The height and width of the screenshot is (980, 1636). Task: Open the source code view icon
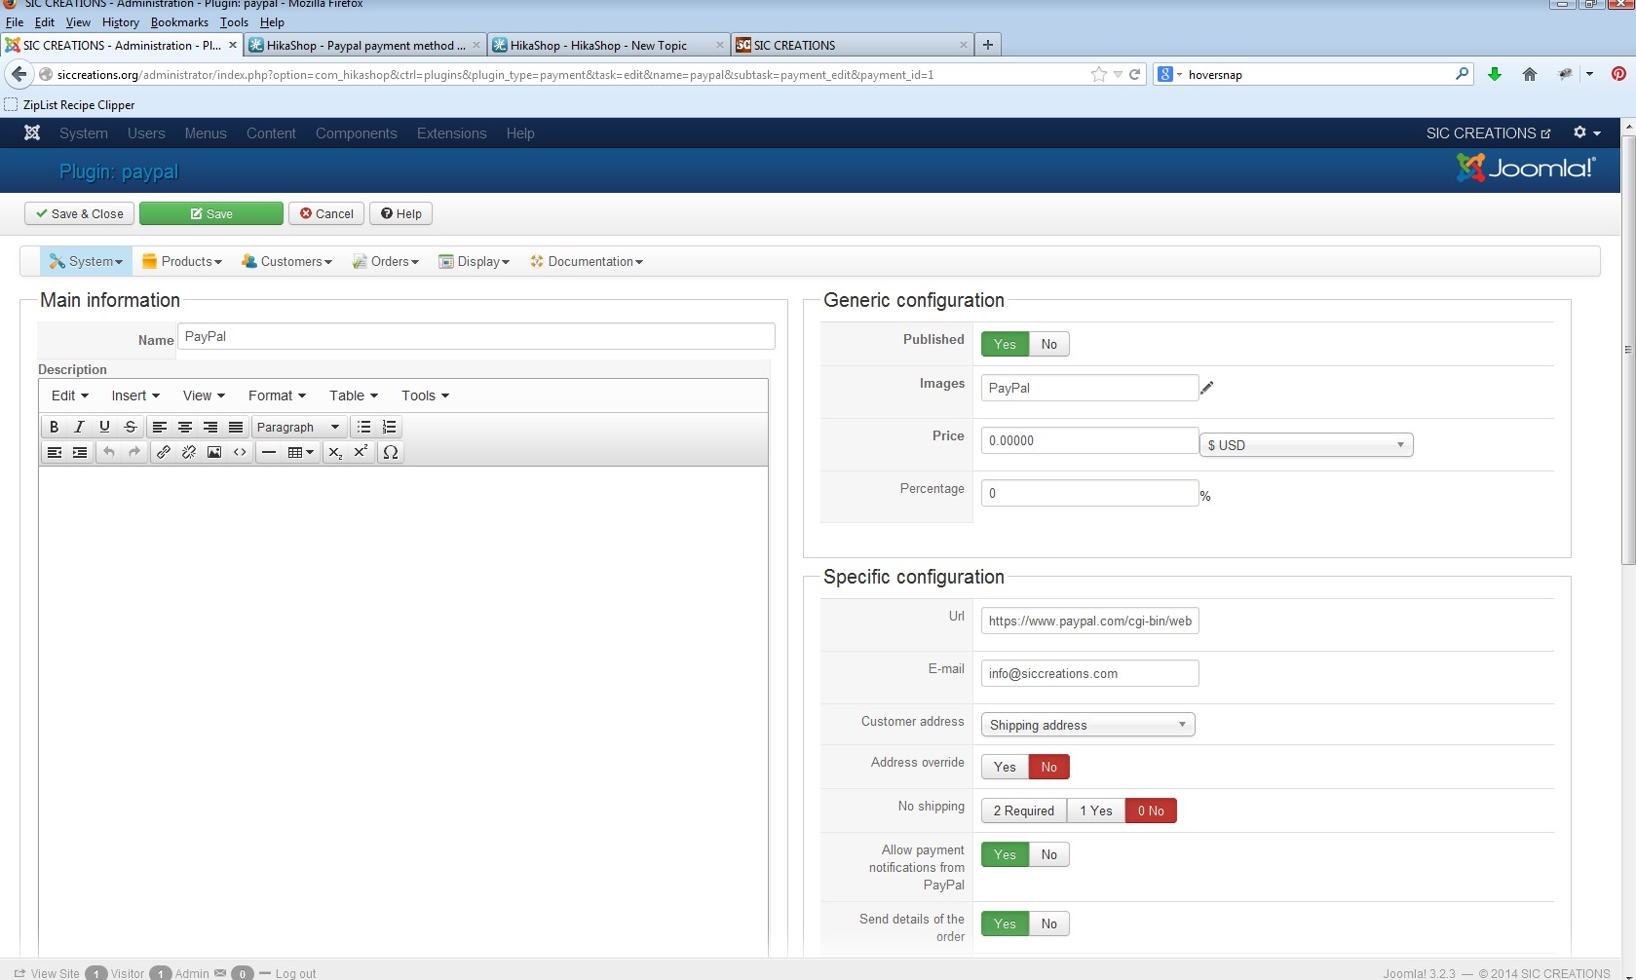click(x=240, y=452)
